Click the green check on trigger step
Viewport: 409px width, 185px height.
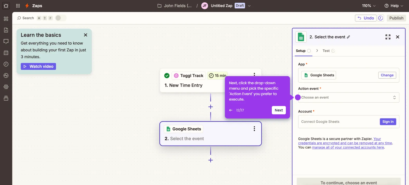pos(167,76)
